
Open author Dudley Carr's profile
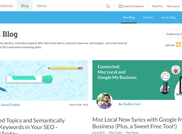[132, 104]
